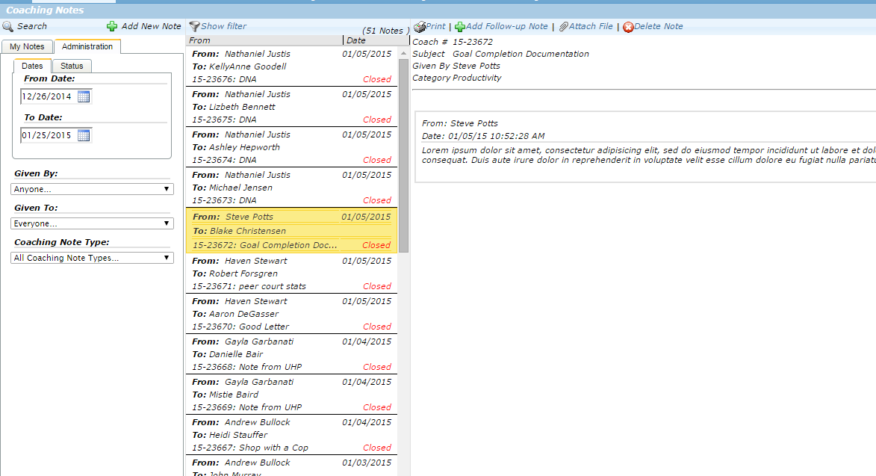The width and height of the screenshot is (876, 476).
Task: Open the To Date calendar picker
Action: [84, 135]
